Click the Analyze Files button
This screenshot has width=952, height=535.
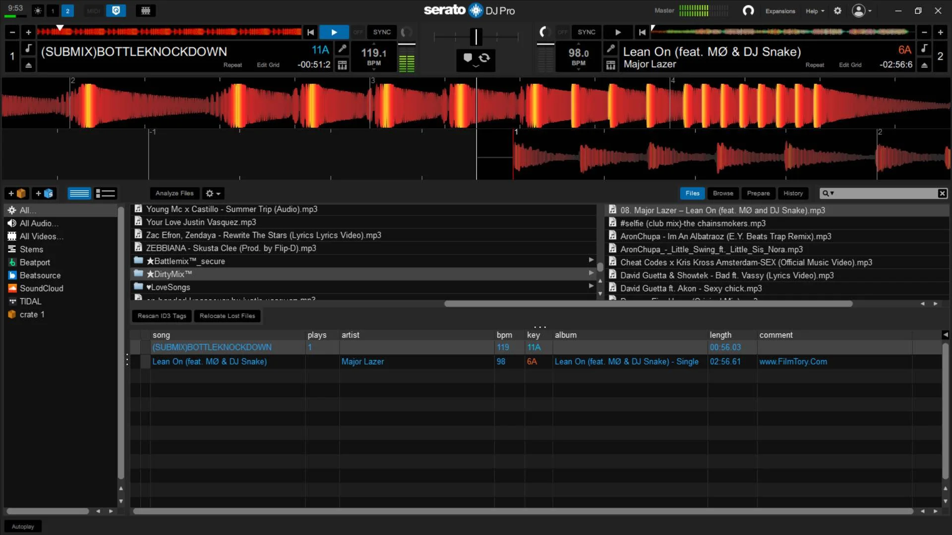tap(175, 193)
